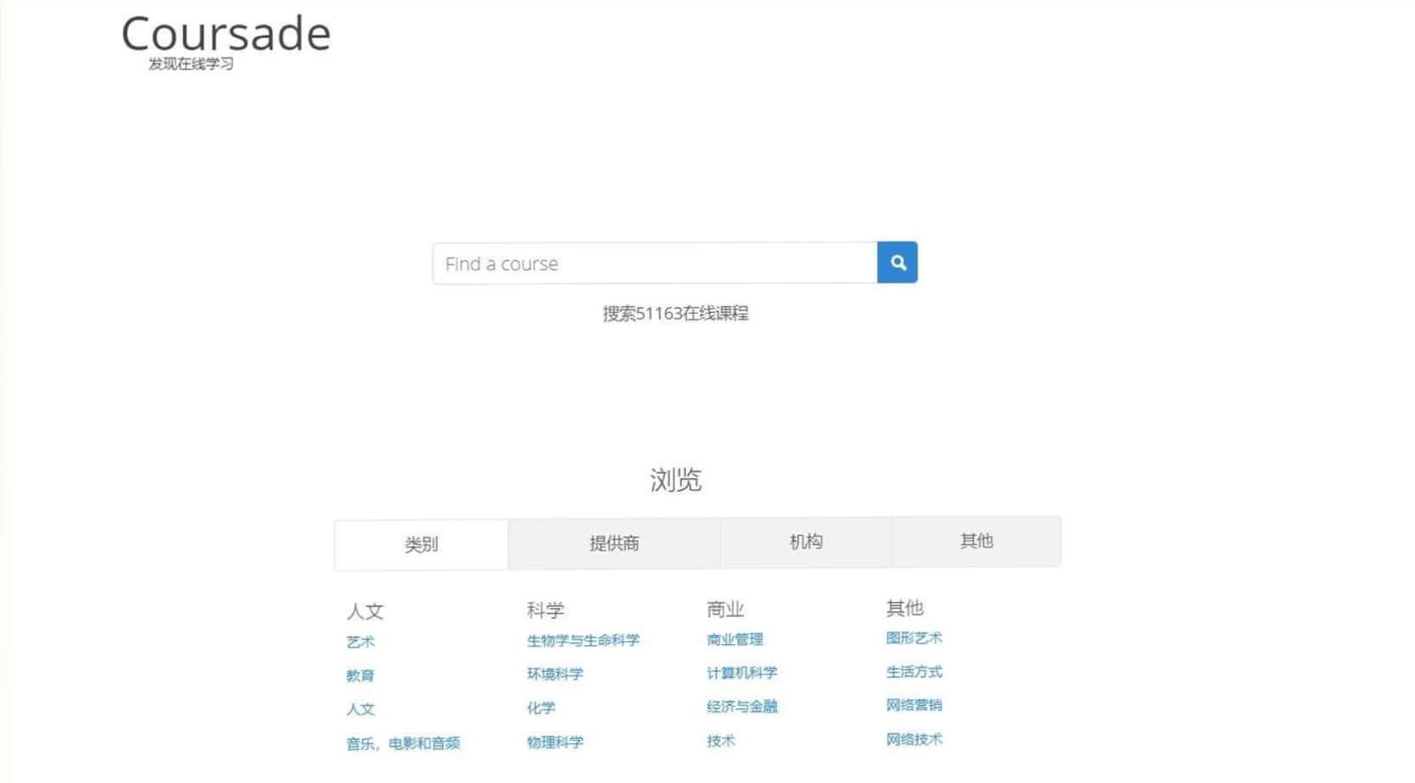
Task: Select the 类别 tab
Action: pos(421,544)
